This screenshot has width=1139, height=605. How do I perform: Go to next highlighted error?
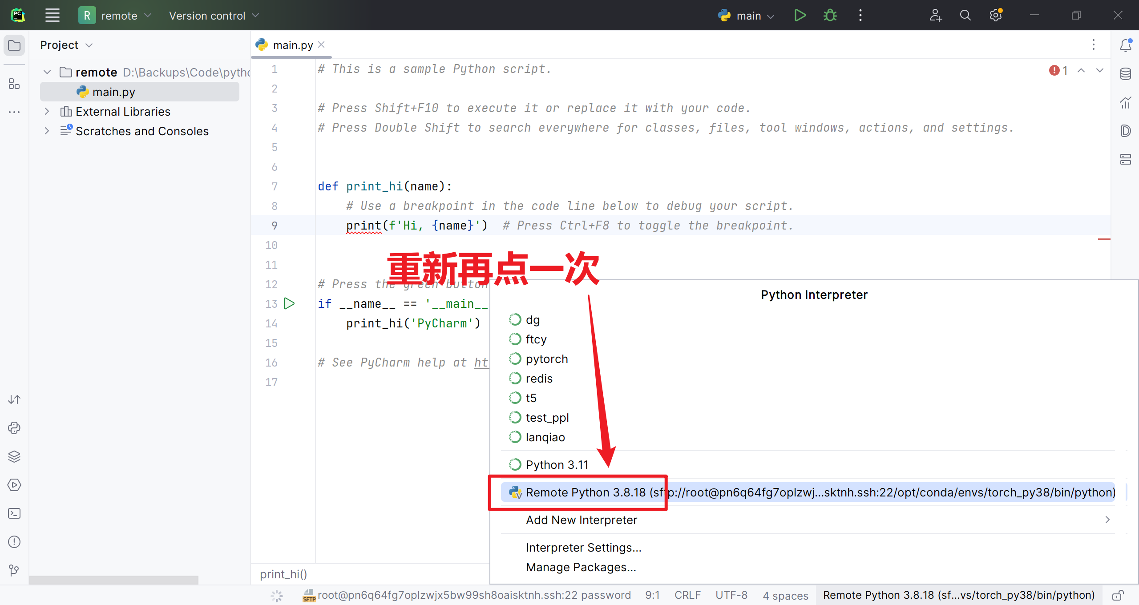coord(1100,70)
